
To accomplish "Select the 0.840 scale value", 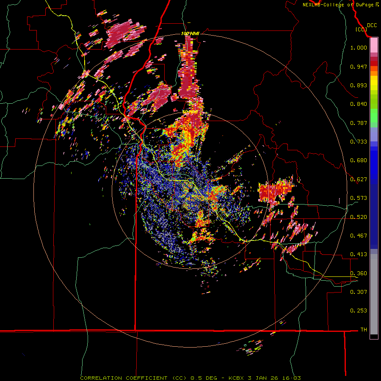I will (x=359, y=104).
